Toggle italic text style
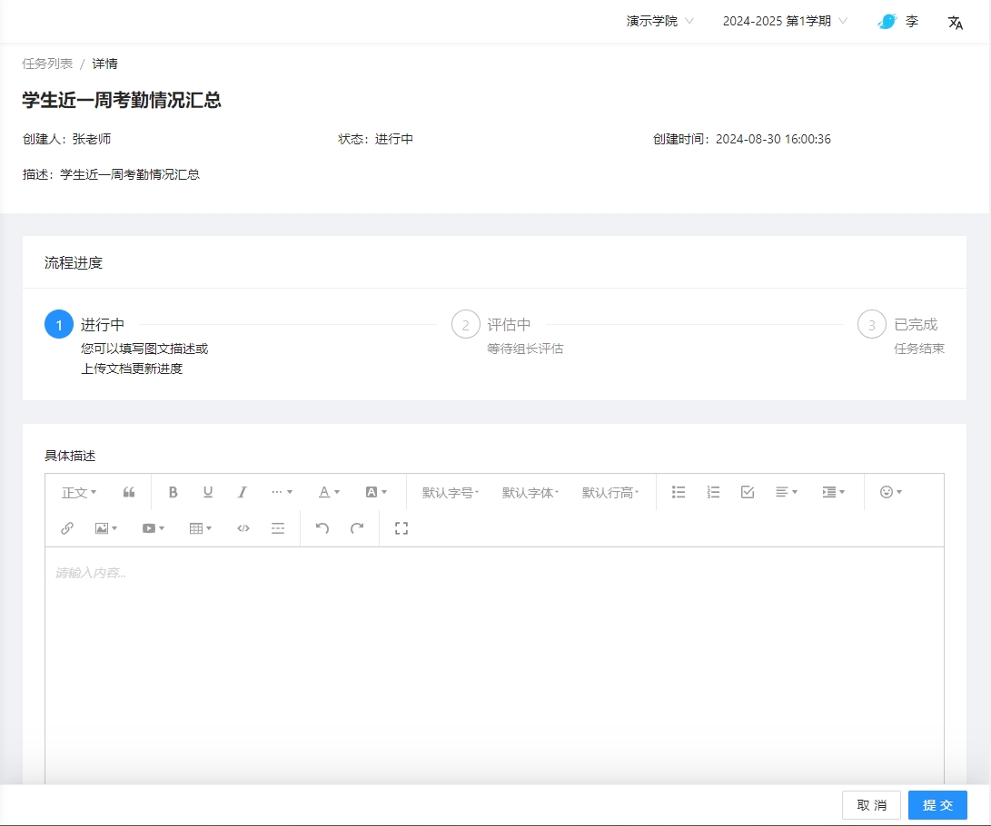Image resolution: width=991 pixels, height=826 pixels. click(x=243, y=492)
